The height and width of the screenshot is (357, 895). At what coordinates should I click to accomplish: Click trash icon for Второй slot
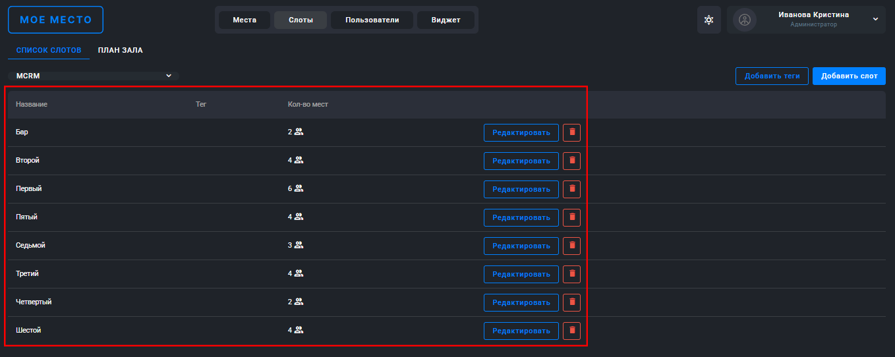coord(572,161)
